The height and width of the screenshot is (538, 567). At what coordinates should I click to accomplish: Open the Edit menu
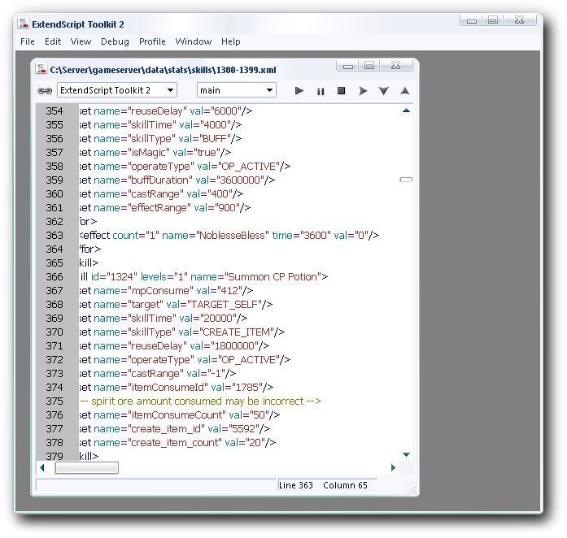pyautogui.click(x=53, y=41)
